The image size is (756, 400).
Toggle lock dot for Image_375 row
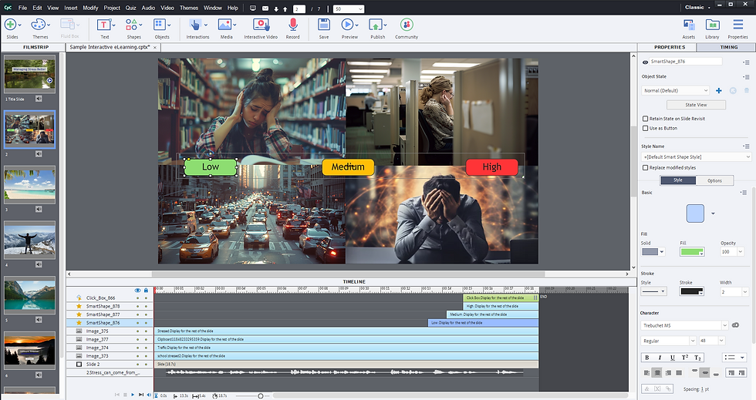(146, 331)
